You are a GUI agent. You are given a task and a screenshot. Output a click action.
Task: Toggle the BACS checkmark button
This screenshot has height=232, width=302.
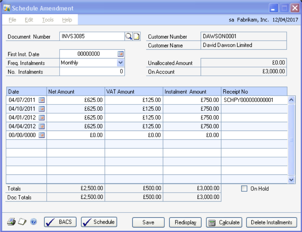(60, 222)
